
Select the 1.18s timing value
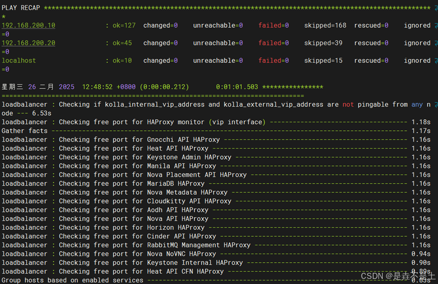point(421,122)
